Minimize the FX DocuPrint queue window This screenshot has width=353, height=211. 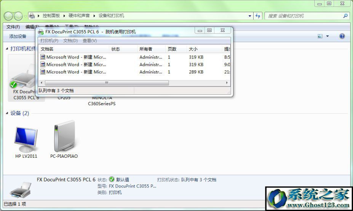200,30
